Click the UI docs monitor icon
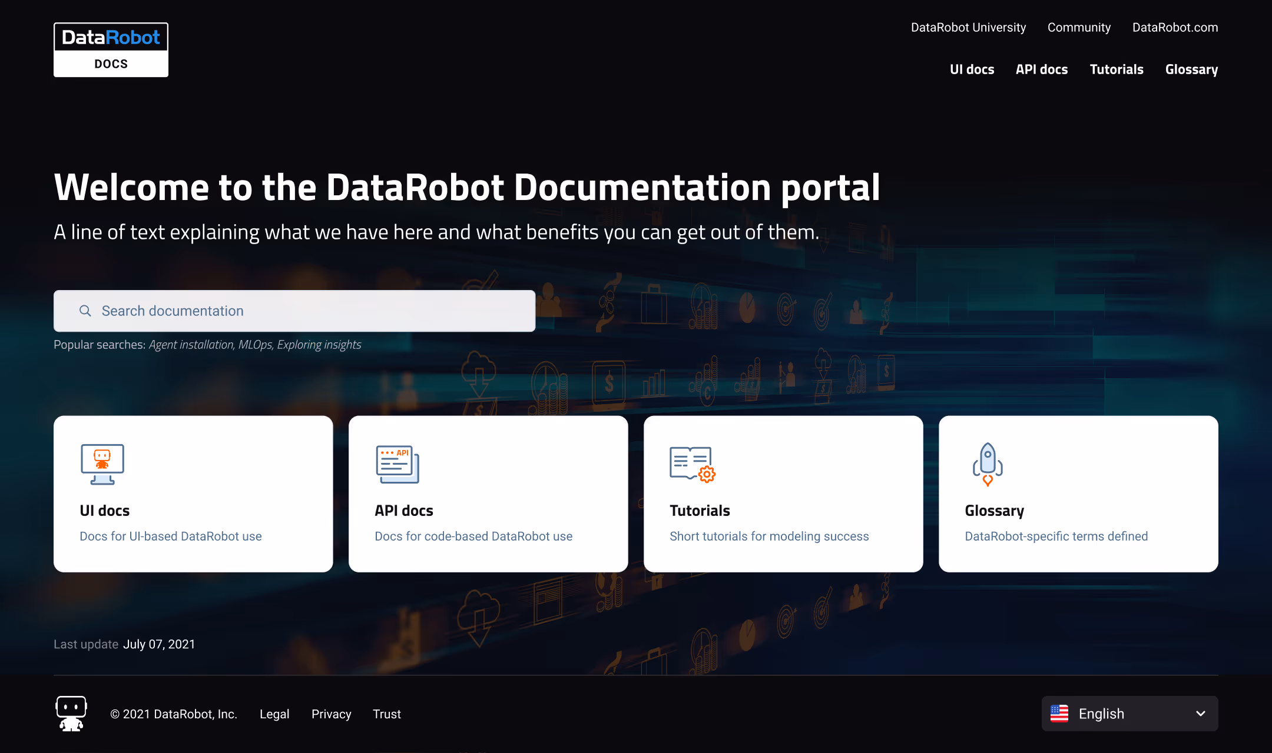 pyautogui.click(x=102, y=464)
